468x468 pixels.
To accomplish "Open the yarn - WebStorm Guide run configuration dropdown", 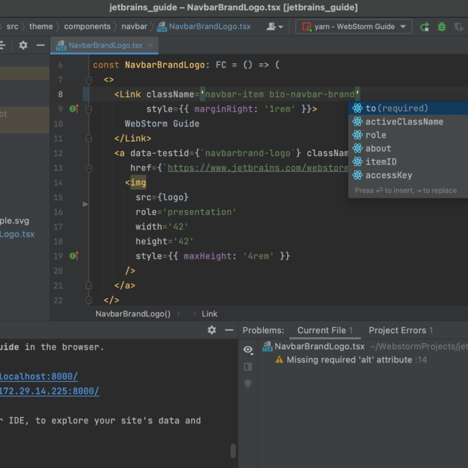I will tap(353, 27).
